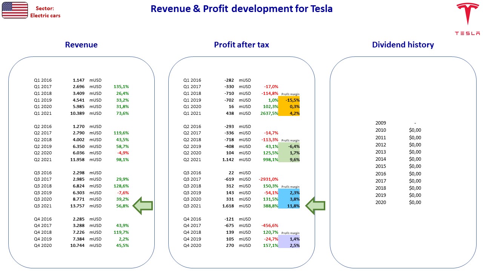The image size is (483, 271).
Task: Click the 'Profit margin' caption above -15,5%
Action: [x=290, y=94]
